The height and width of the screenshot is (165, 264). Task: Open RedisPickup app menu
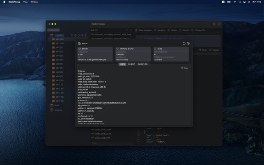(14, 2)
